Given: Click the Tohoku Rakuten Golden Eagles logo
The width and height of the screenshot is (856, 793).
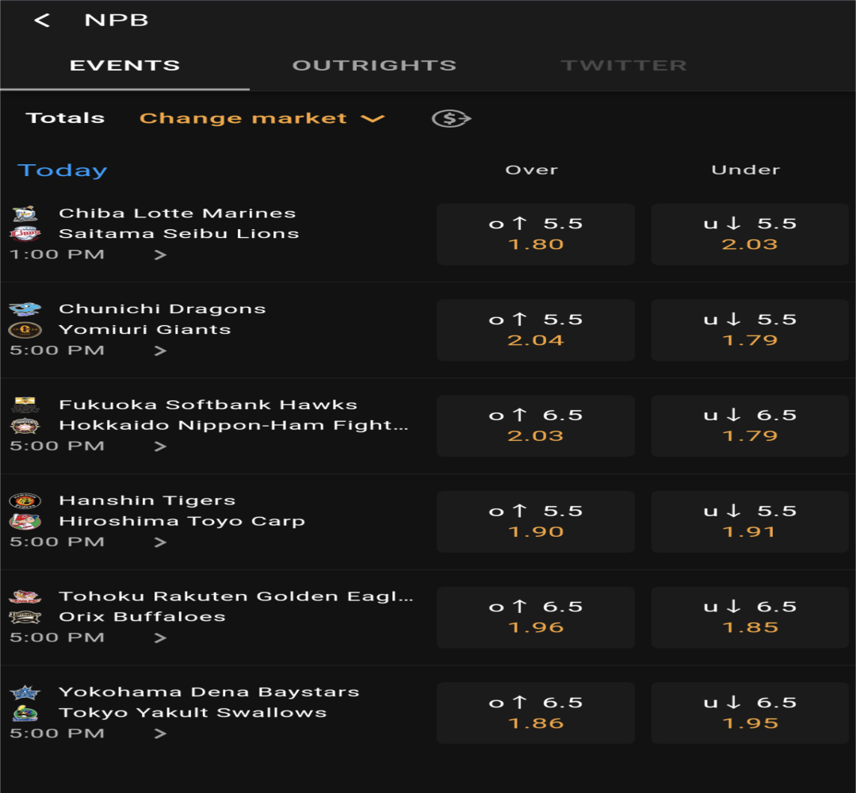Looking at the screenshot, I should pyautogui.click(x=25, y=596).
